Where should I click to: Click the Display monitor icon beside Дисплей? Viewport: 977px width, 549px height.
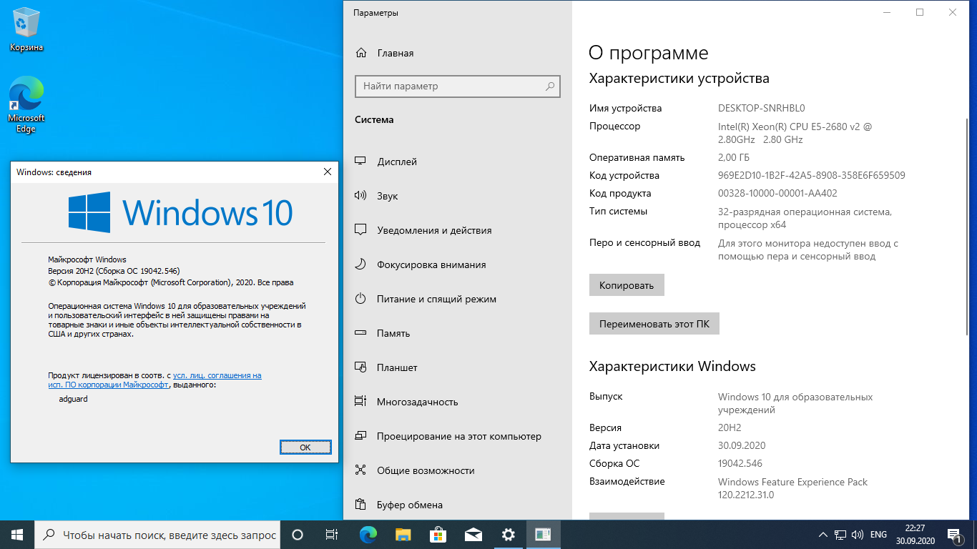pos(361,162)
